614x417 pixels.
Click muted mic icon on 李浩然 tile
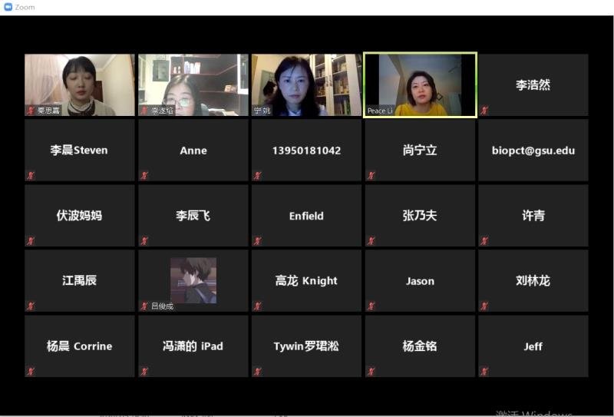tap(484, 111)
